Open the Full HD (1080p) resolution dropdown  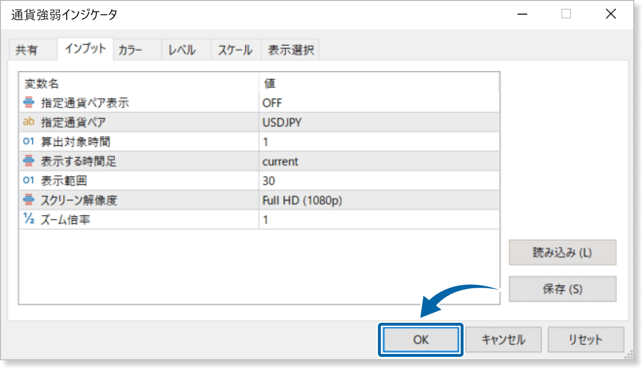point(378,200)
